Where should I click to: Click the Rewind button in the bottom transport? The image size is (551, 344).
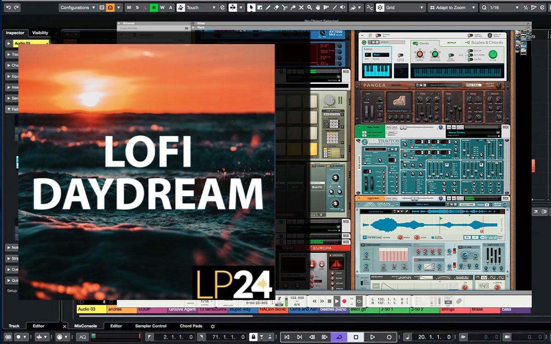click(x=312, y=337)
